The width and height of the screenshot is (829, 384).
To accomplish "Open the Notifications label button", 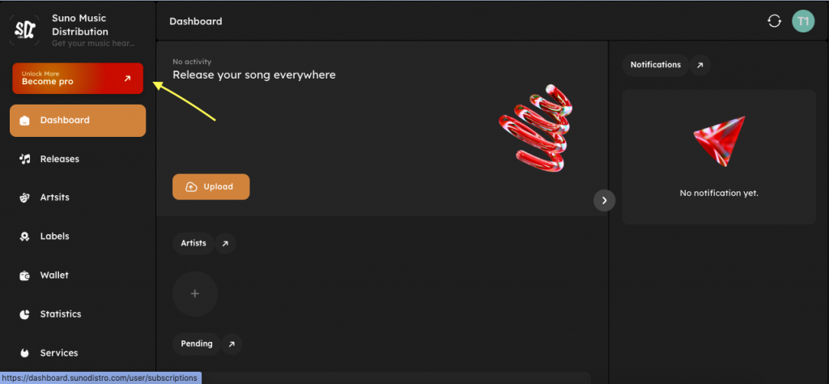I will point(655,65).
